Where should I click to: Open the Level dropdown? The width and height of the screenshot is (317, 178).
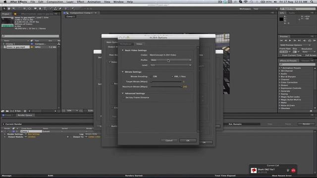[x=171, y=65]
